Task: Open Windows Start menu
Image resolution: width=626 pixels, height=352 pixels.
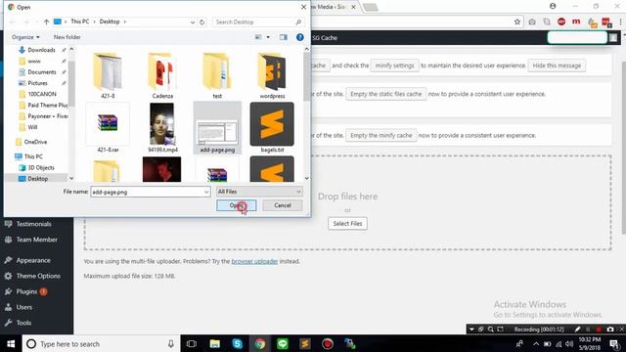Action: tap(11, 343)
